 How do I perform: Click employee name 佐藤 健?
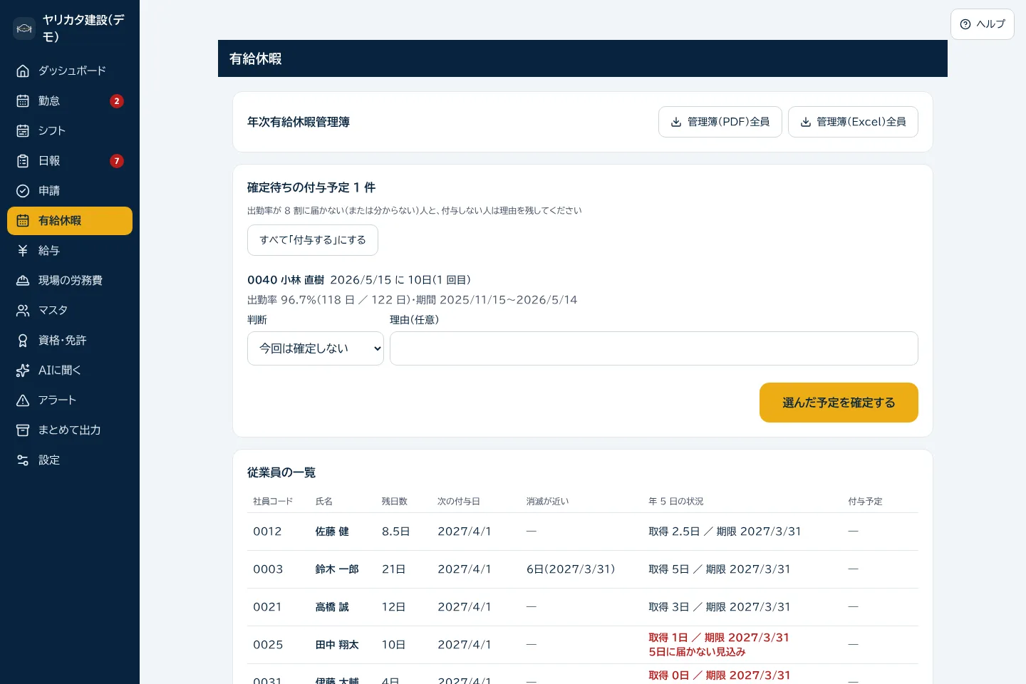(x=332, y=532)
